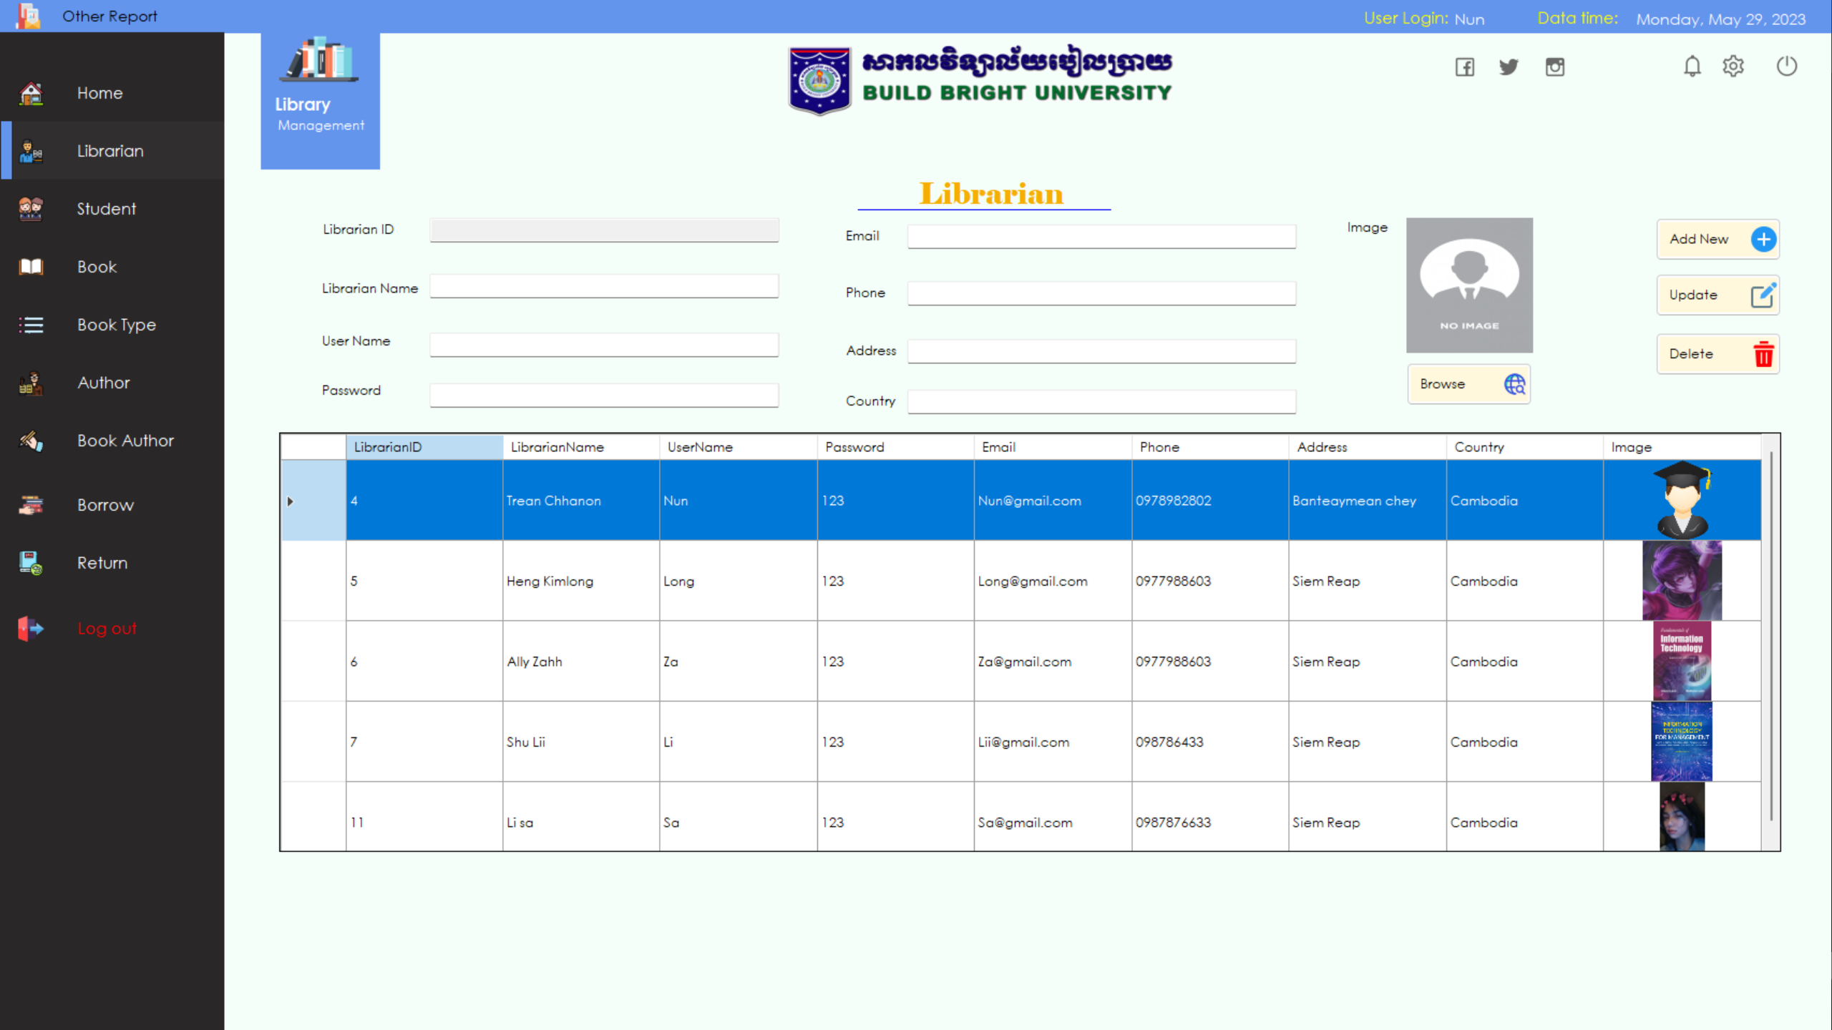Open the Book Type section
The height and width of the screenshot is (1030, 1832).
click(x=117, y=325)
